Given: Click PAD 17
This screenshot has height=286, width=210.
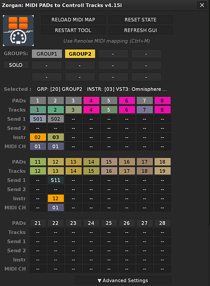Looking at the screenshot, I should pyautogui.click(x=145, y=162).
